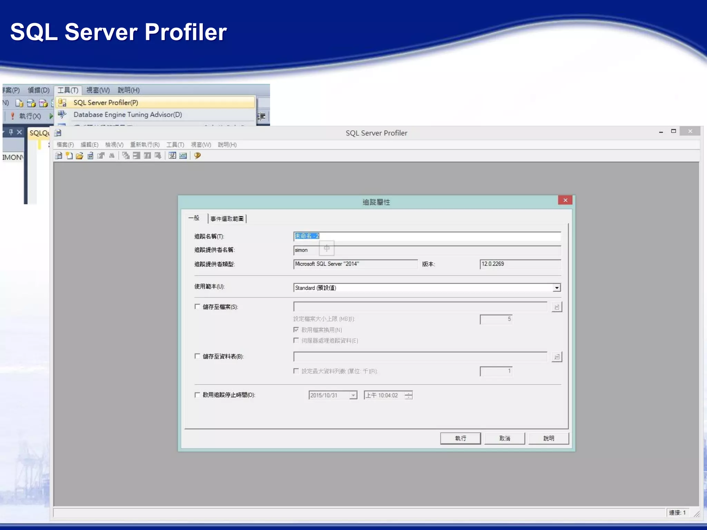Enable the 啟用追蹤停止時間 checkbox
This screenshot has height=530, width=707.
click(197, 395)
